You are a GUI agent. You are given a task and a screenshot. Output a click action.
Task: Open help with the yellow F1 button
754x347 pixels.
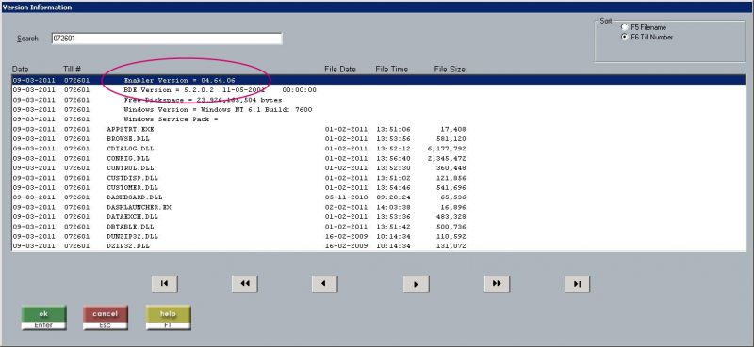(x=168, y=318)
